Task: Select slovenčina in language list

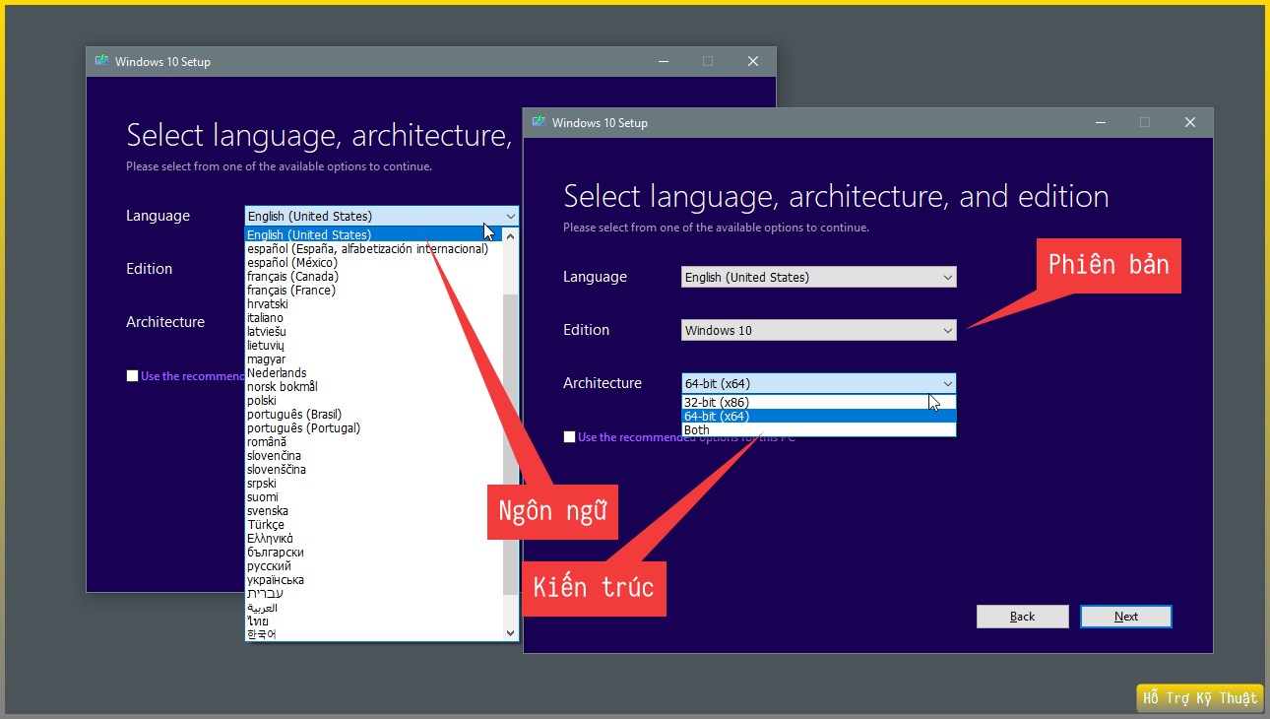Action: click(373, 455)
